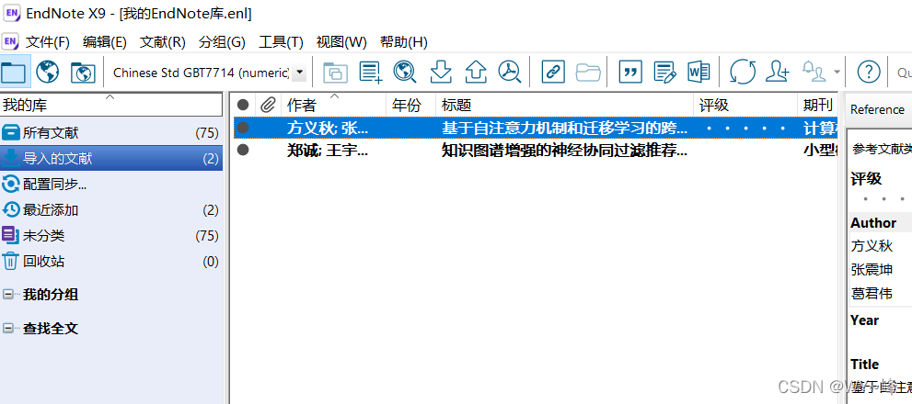Screen dimensions: 912x404
Task: Switch to Reference tab in right panel
Action: [x=877, y=109]
